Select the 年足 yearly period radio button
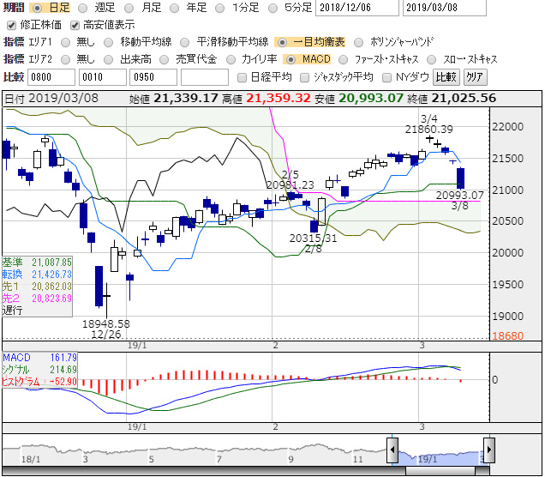This screenshot has width=545, height=477. tap(174, 8)
